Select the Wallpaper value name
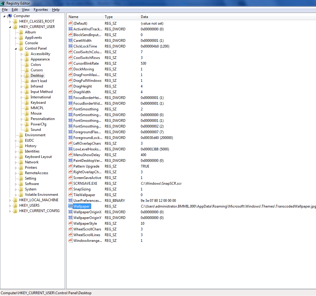This screenshot has height=296, width=316. (82, 206)
